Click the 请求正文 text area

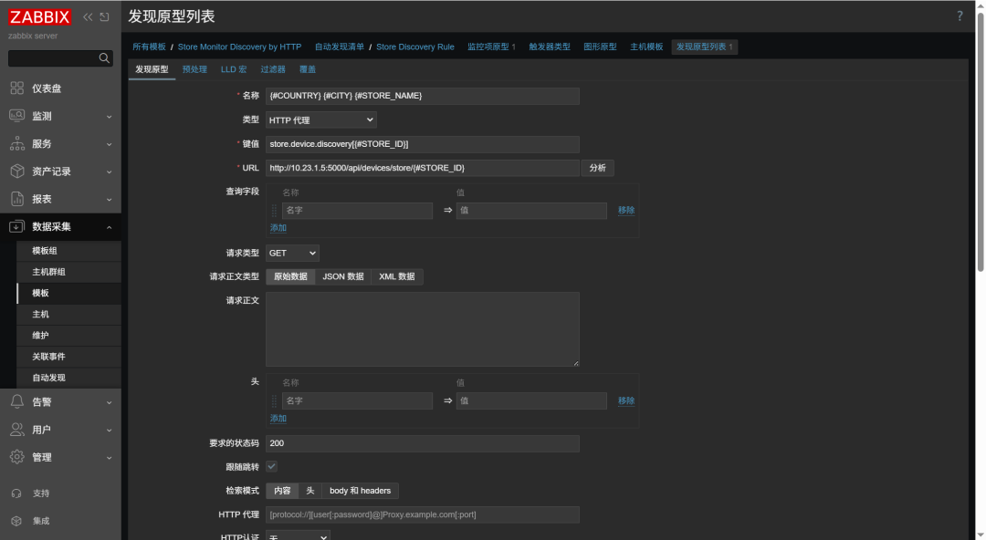[x=423, y=329]
